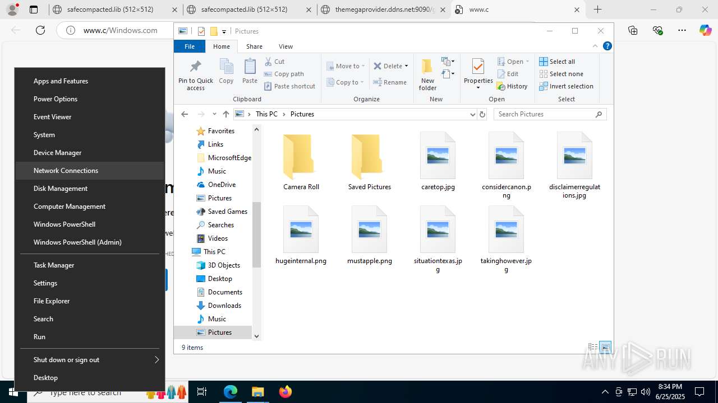Click the Paste ribbon icon
Screen dimensions: 718x403
coord(250,71)
